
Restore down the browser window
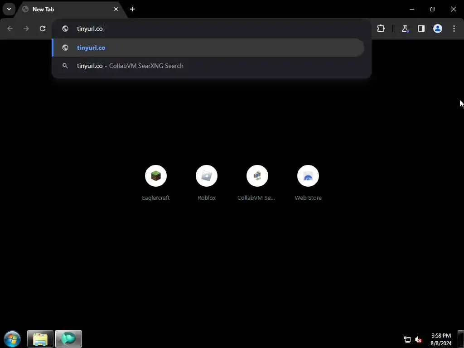(x=433, y=9)
